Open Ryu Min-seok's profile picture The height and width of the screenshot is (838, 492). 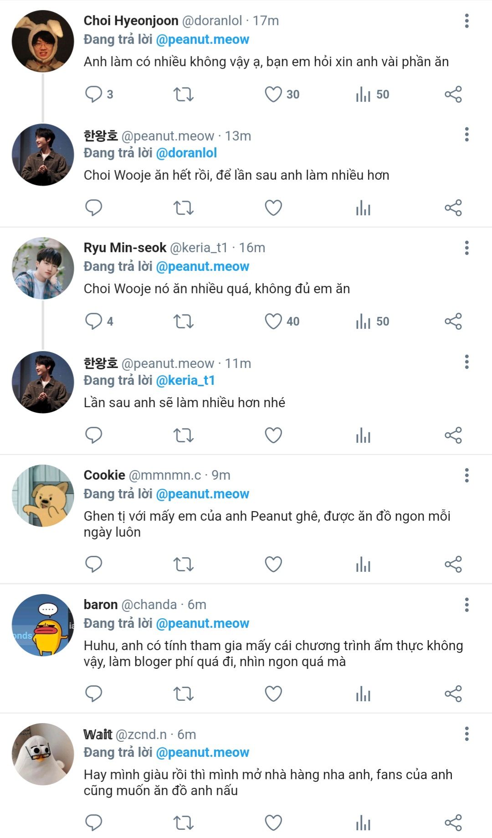pos(43,268)
